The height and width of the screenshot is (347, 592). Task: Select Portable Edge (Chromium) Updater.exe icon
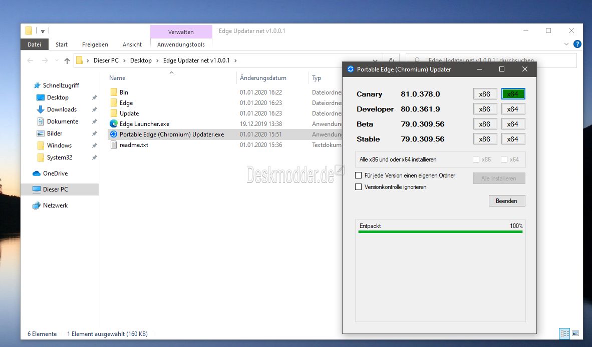pos(114,134)
